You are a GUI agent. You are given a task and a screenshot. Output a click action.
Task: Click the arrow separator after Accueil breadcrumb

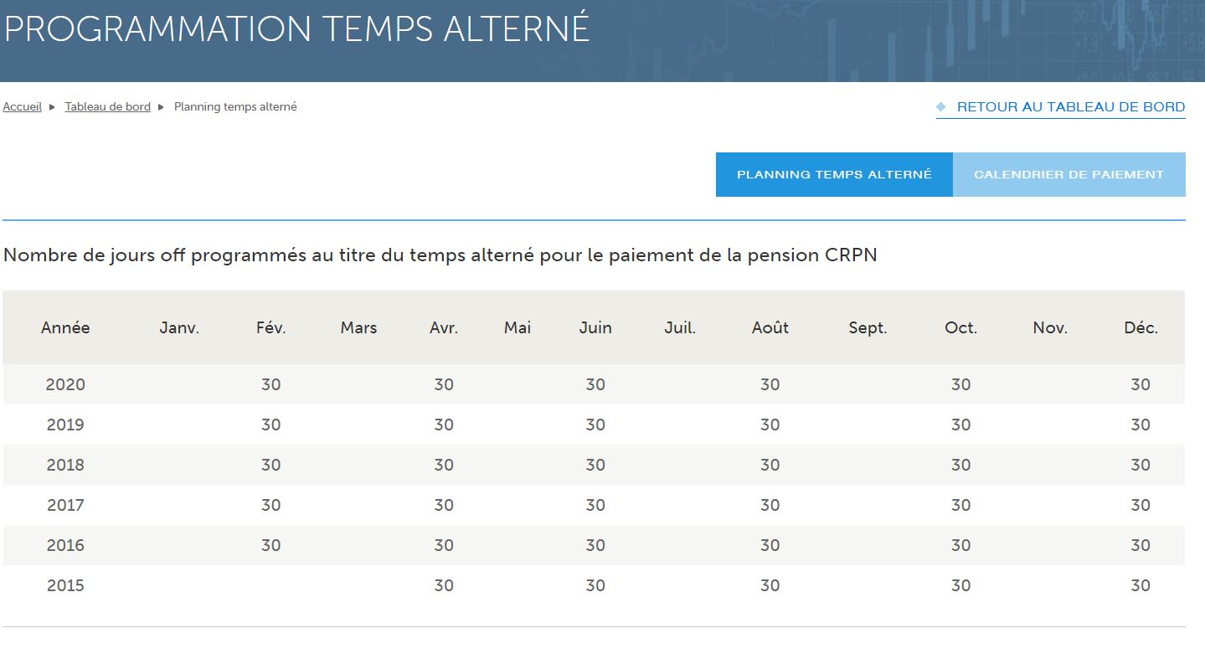(x=52, y=107)
